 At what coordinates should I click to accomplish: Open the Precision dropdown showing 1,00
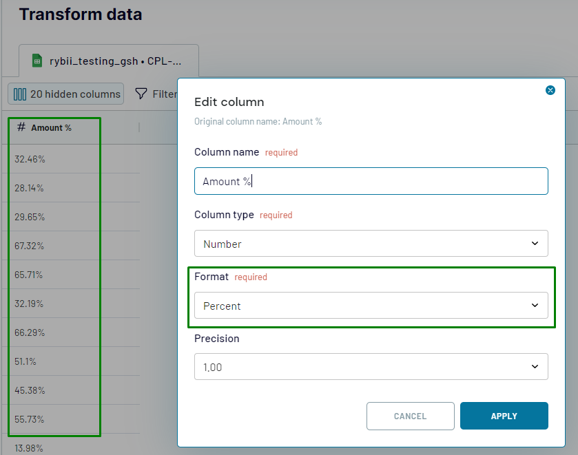coord(371,367)
